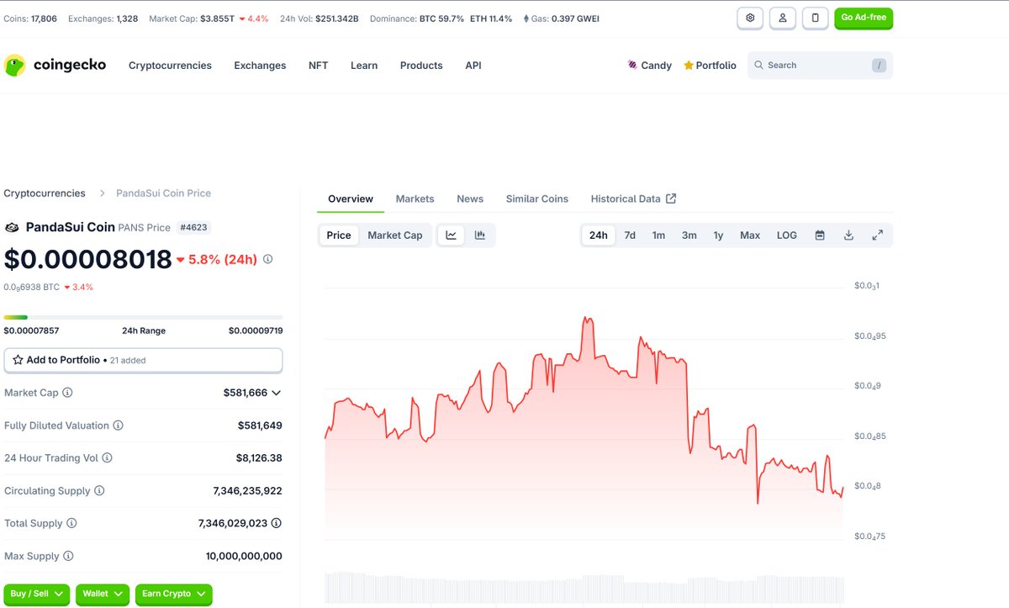The image size is (1009, 608).
Task: Click Max Supply info icon
Action: 68,556
